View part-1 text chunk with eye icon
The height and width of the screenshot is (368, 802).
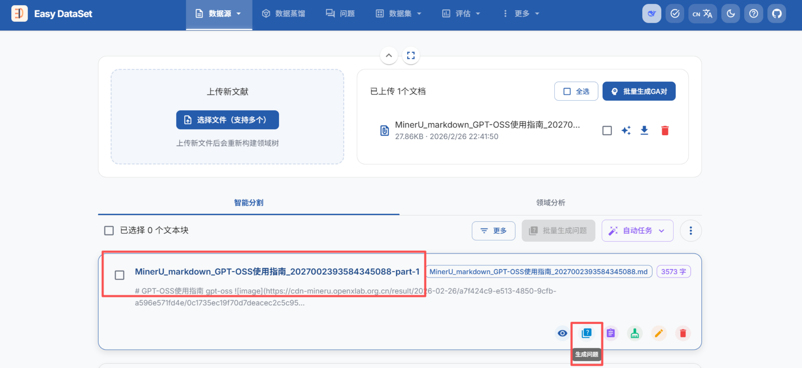[x=562, y=333]
